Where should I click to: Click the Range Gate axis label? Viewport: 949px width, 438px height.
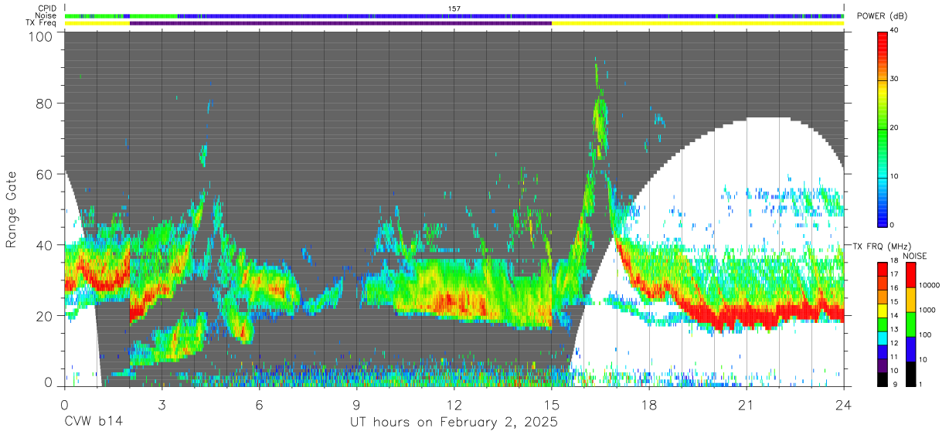point(12,210)
